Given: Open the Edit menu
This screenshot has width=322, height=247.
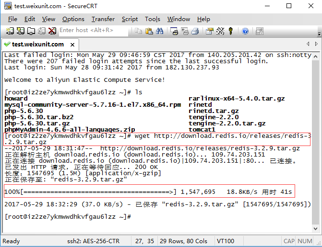Looking at the screenshot, I should coord(30,19).
